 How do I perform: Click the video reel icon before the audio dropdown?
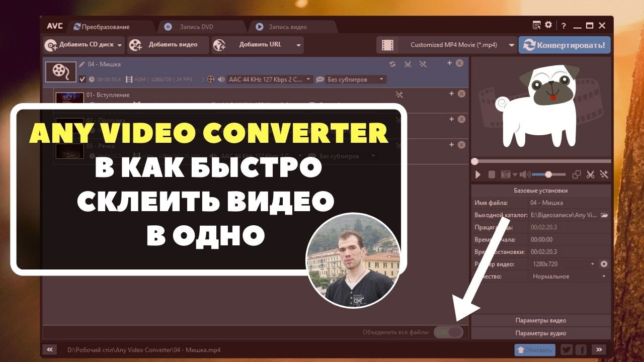[x=211, y=79]
